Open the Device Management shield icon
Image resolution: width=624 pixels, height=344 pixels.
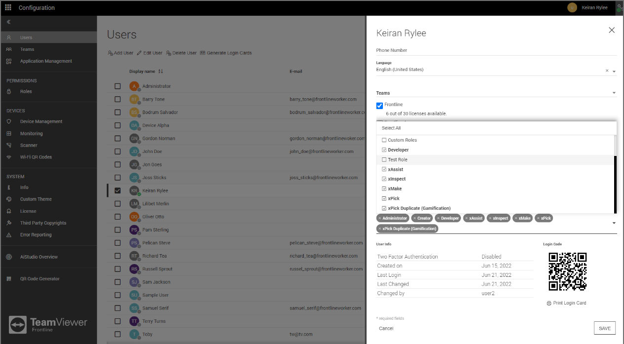pos(9,121)
